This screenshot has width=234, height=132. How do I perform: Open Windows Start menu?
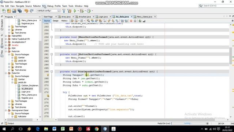(4, 129)
